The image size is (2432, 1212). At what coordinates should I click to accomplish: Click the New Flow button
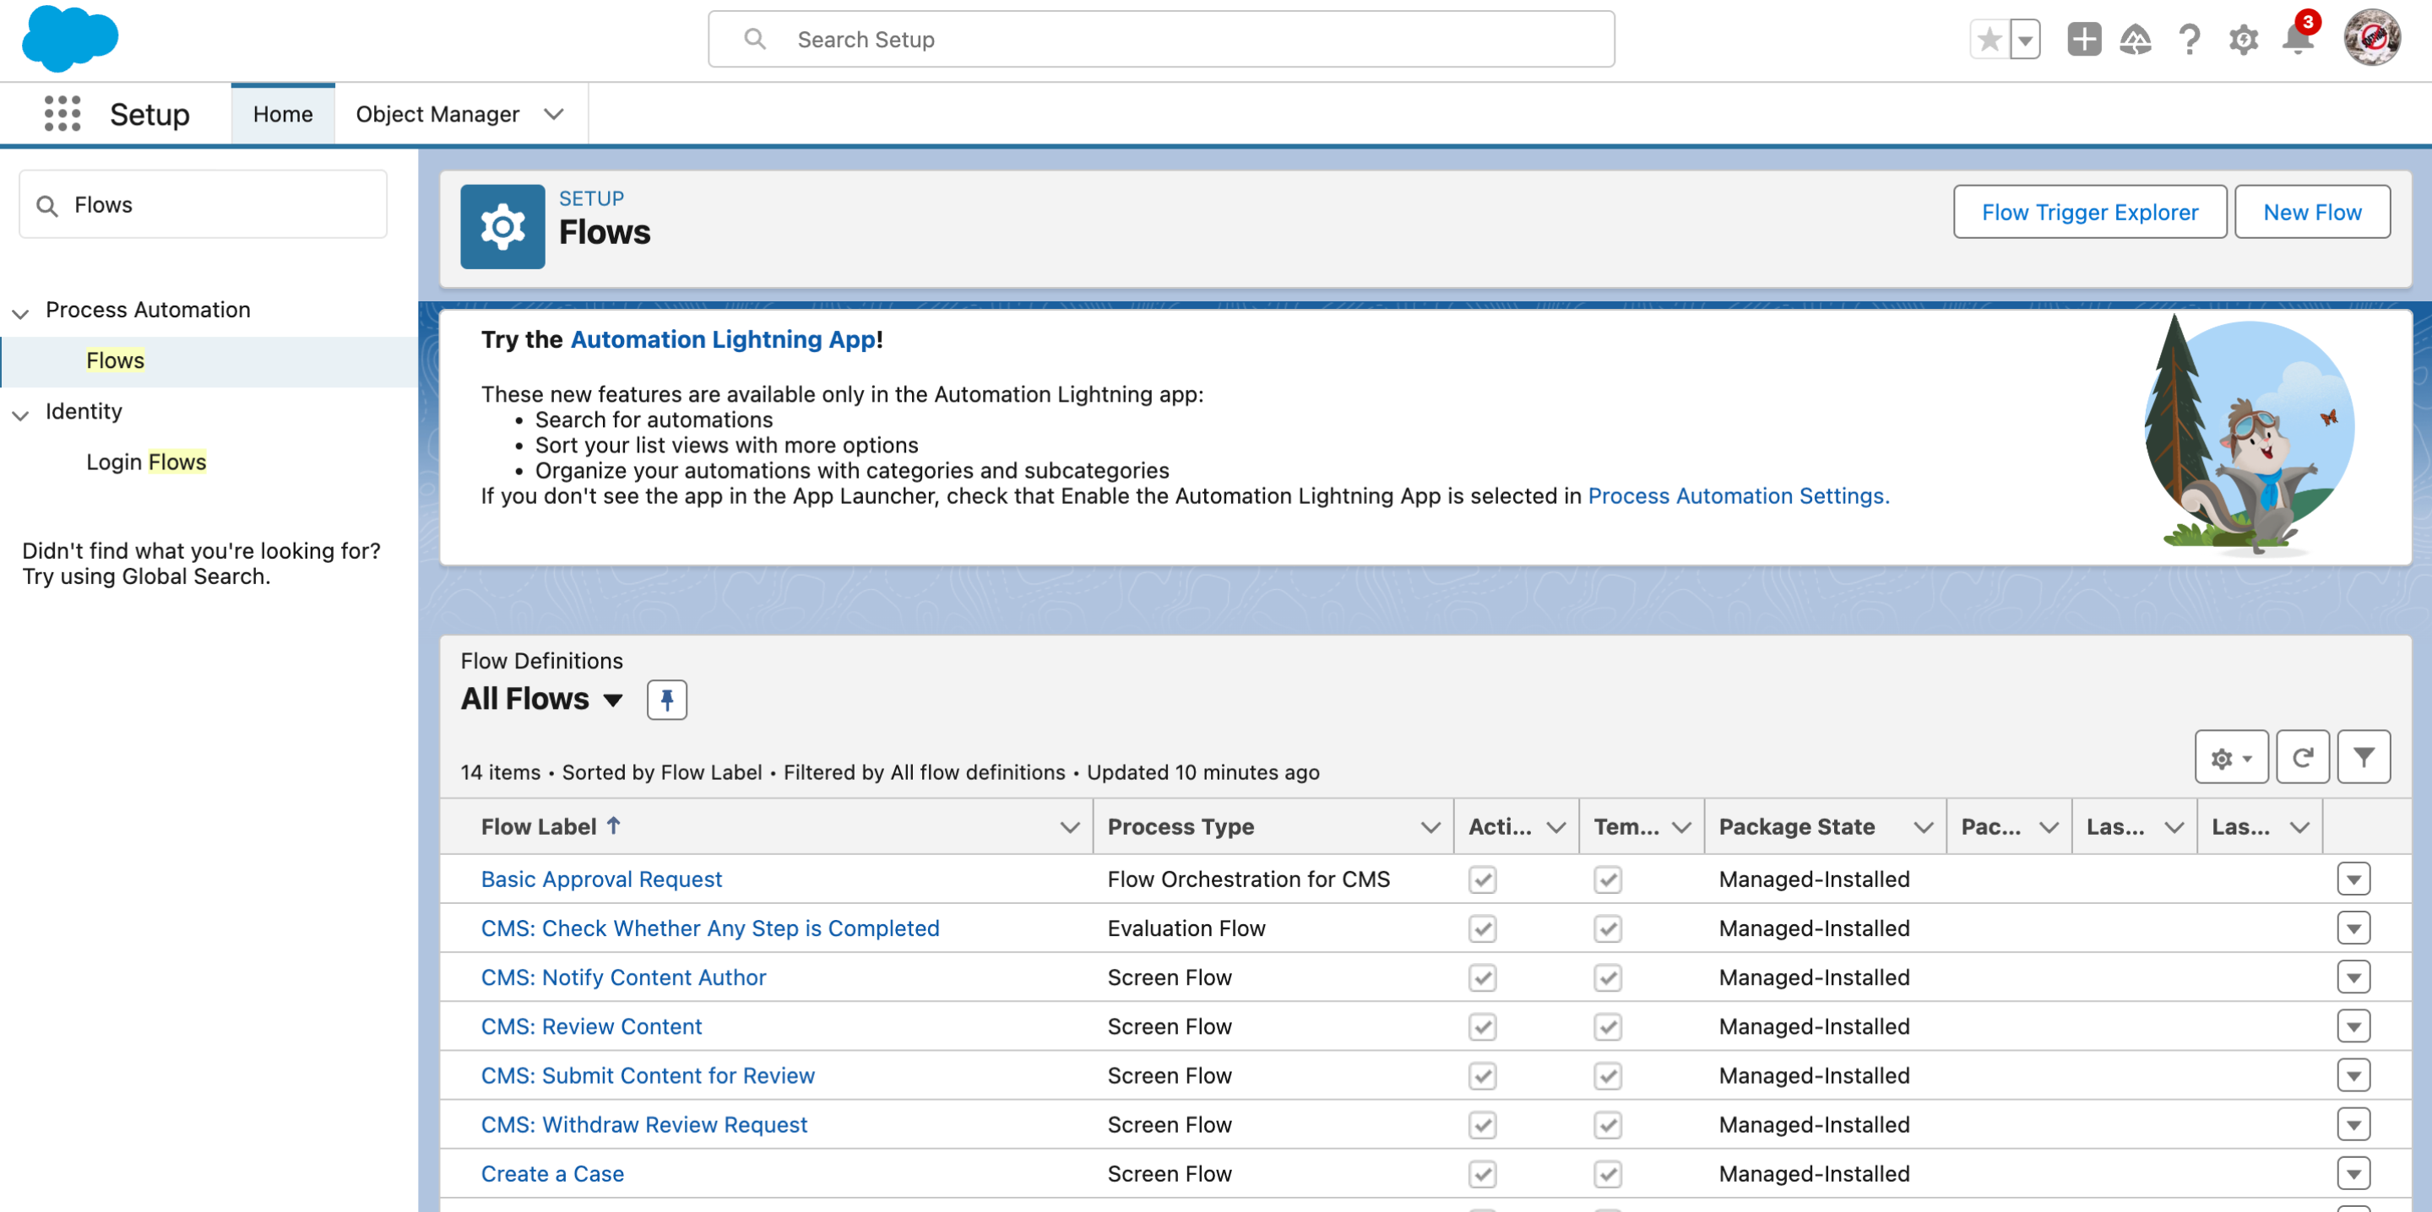[x=2311, y=213]
